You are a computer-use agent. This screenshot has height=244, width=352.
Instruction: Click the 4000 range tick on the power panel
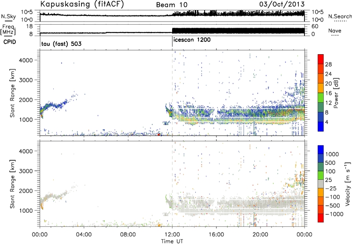pyautogui.click(x=26, y=60)
